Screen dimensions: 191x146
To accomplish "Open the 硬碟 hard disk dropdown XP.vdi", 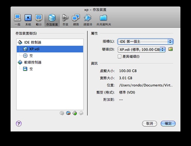I will tap(141, 49).
